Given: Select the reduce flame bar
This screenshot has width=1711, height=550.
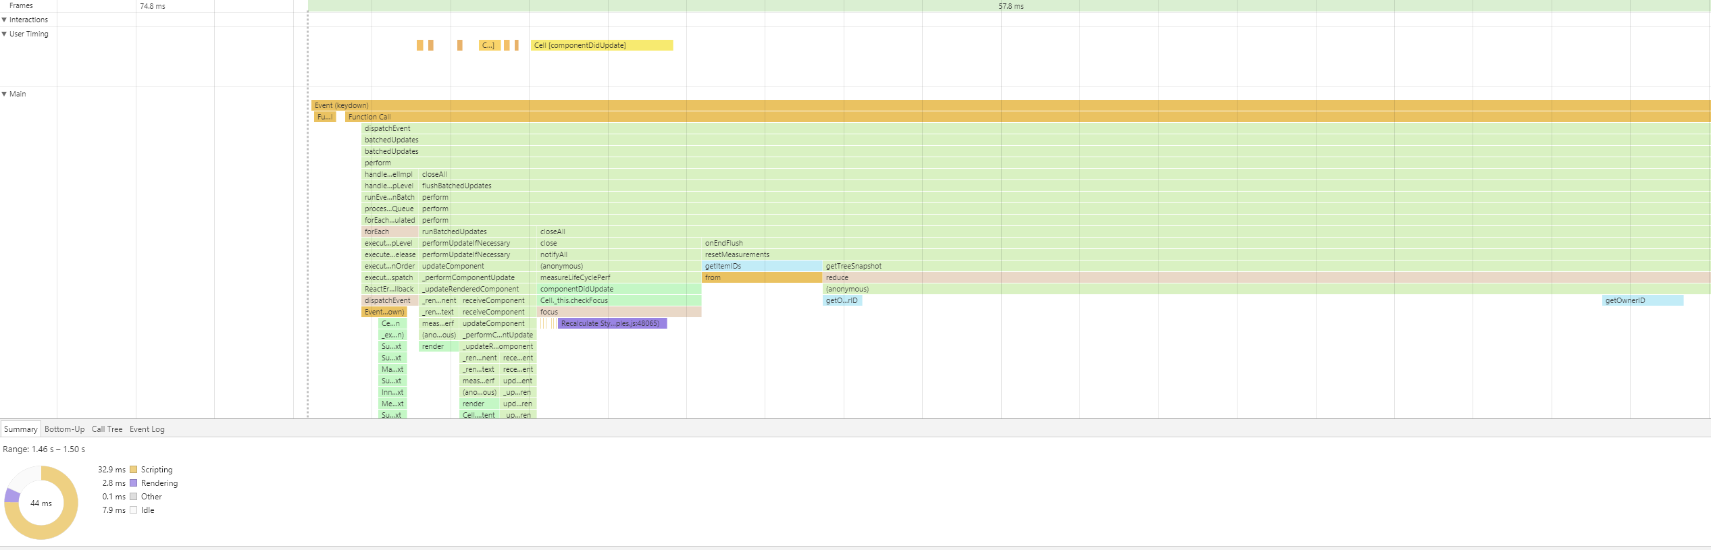Looking at the screenshot, I should point(1267,277).
